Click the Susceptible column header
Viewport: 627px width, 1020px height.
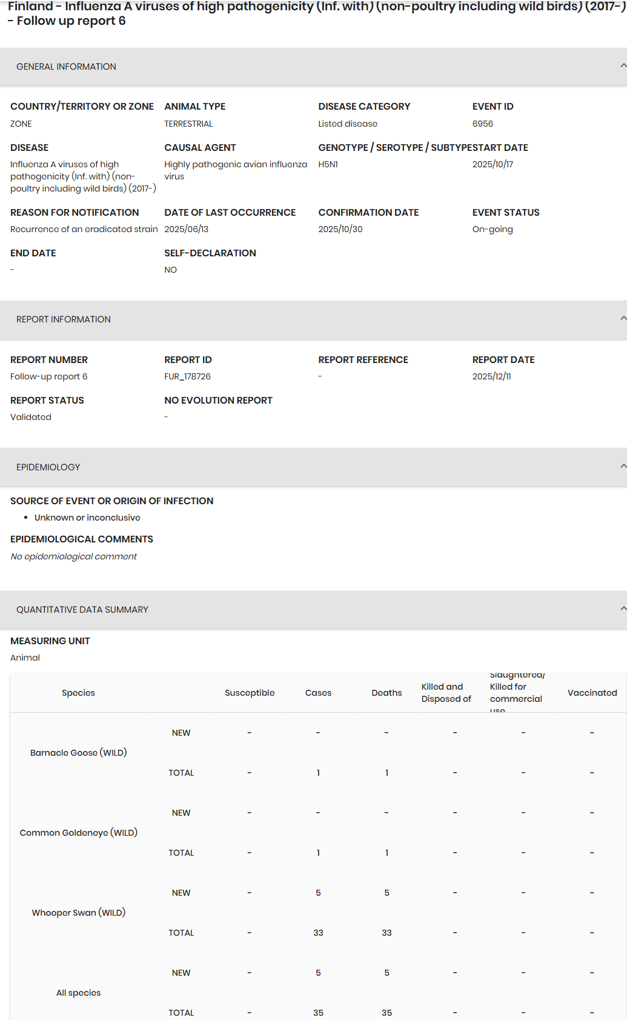tap(250, 693)
